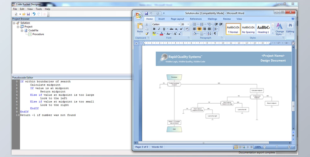Image resolution: width=310 pixels, height=157 pixels.
Task: Open the Editing group dropdown
Action: coord(290,29)
